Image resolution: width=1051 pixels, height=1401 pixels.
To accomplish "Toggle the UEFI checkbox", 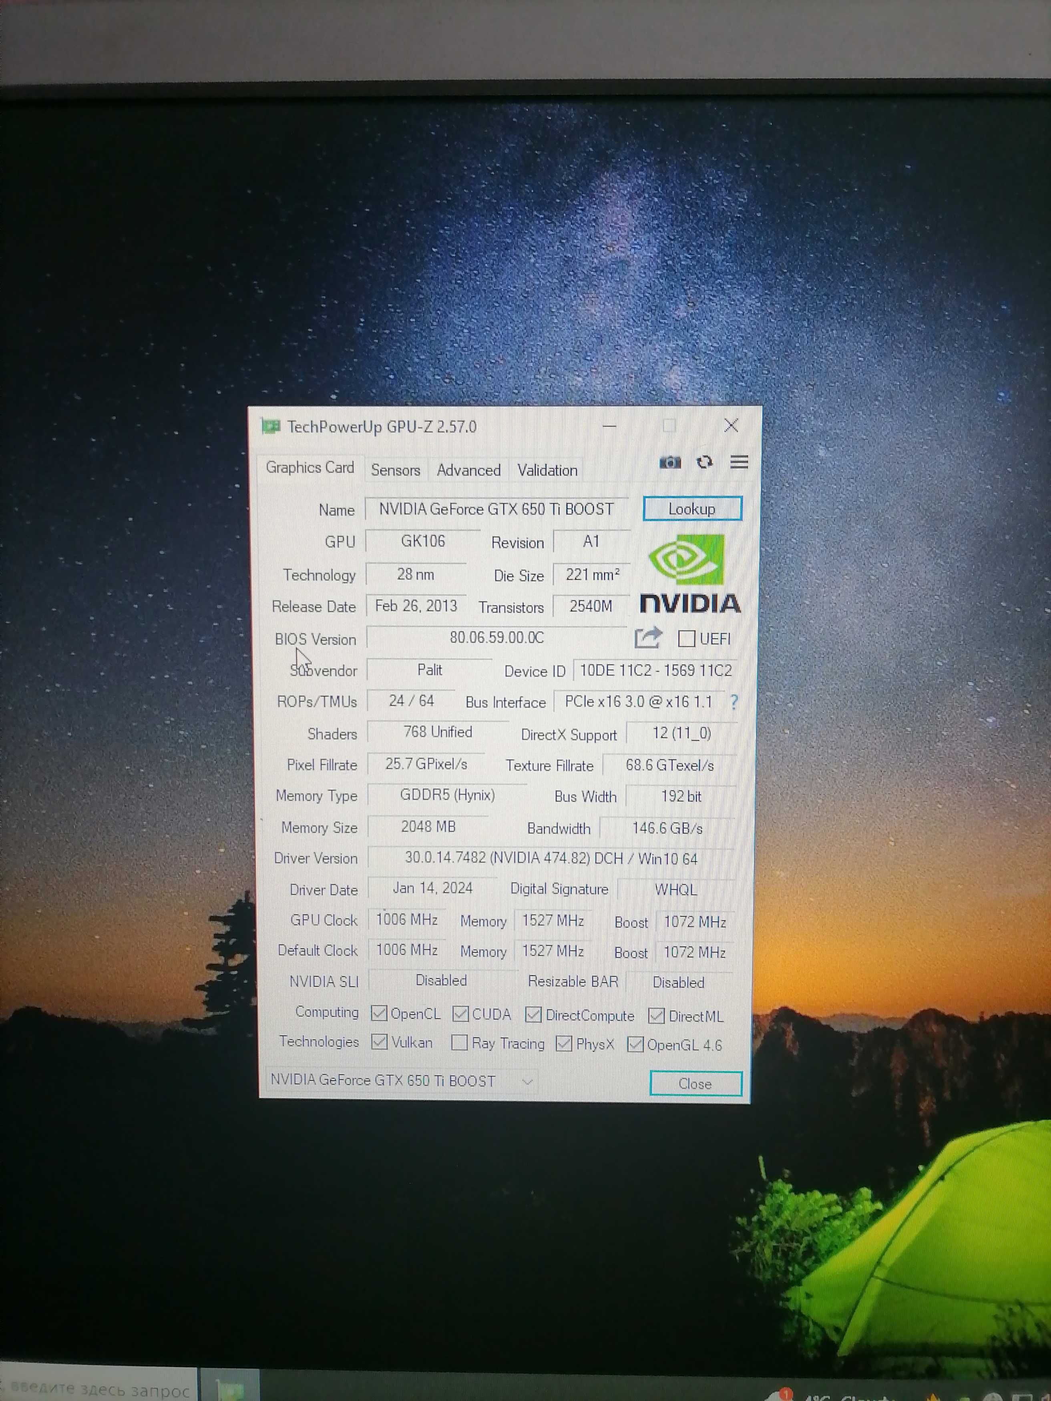I will pos(687,638).
